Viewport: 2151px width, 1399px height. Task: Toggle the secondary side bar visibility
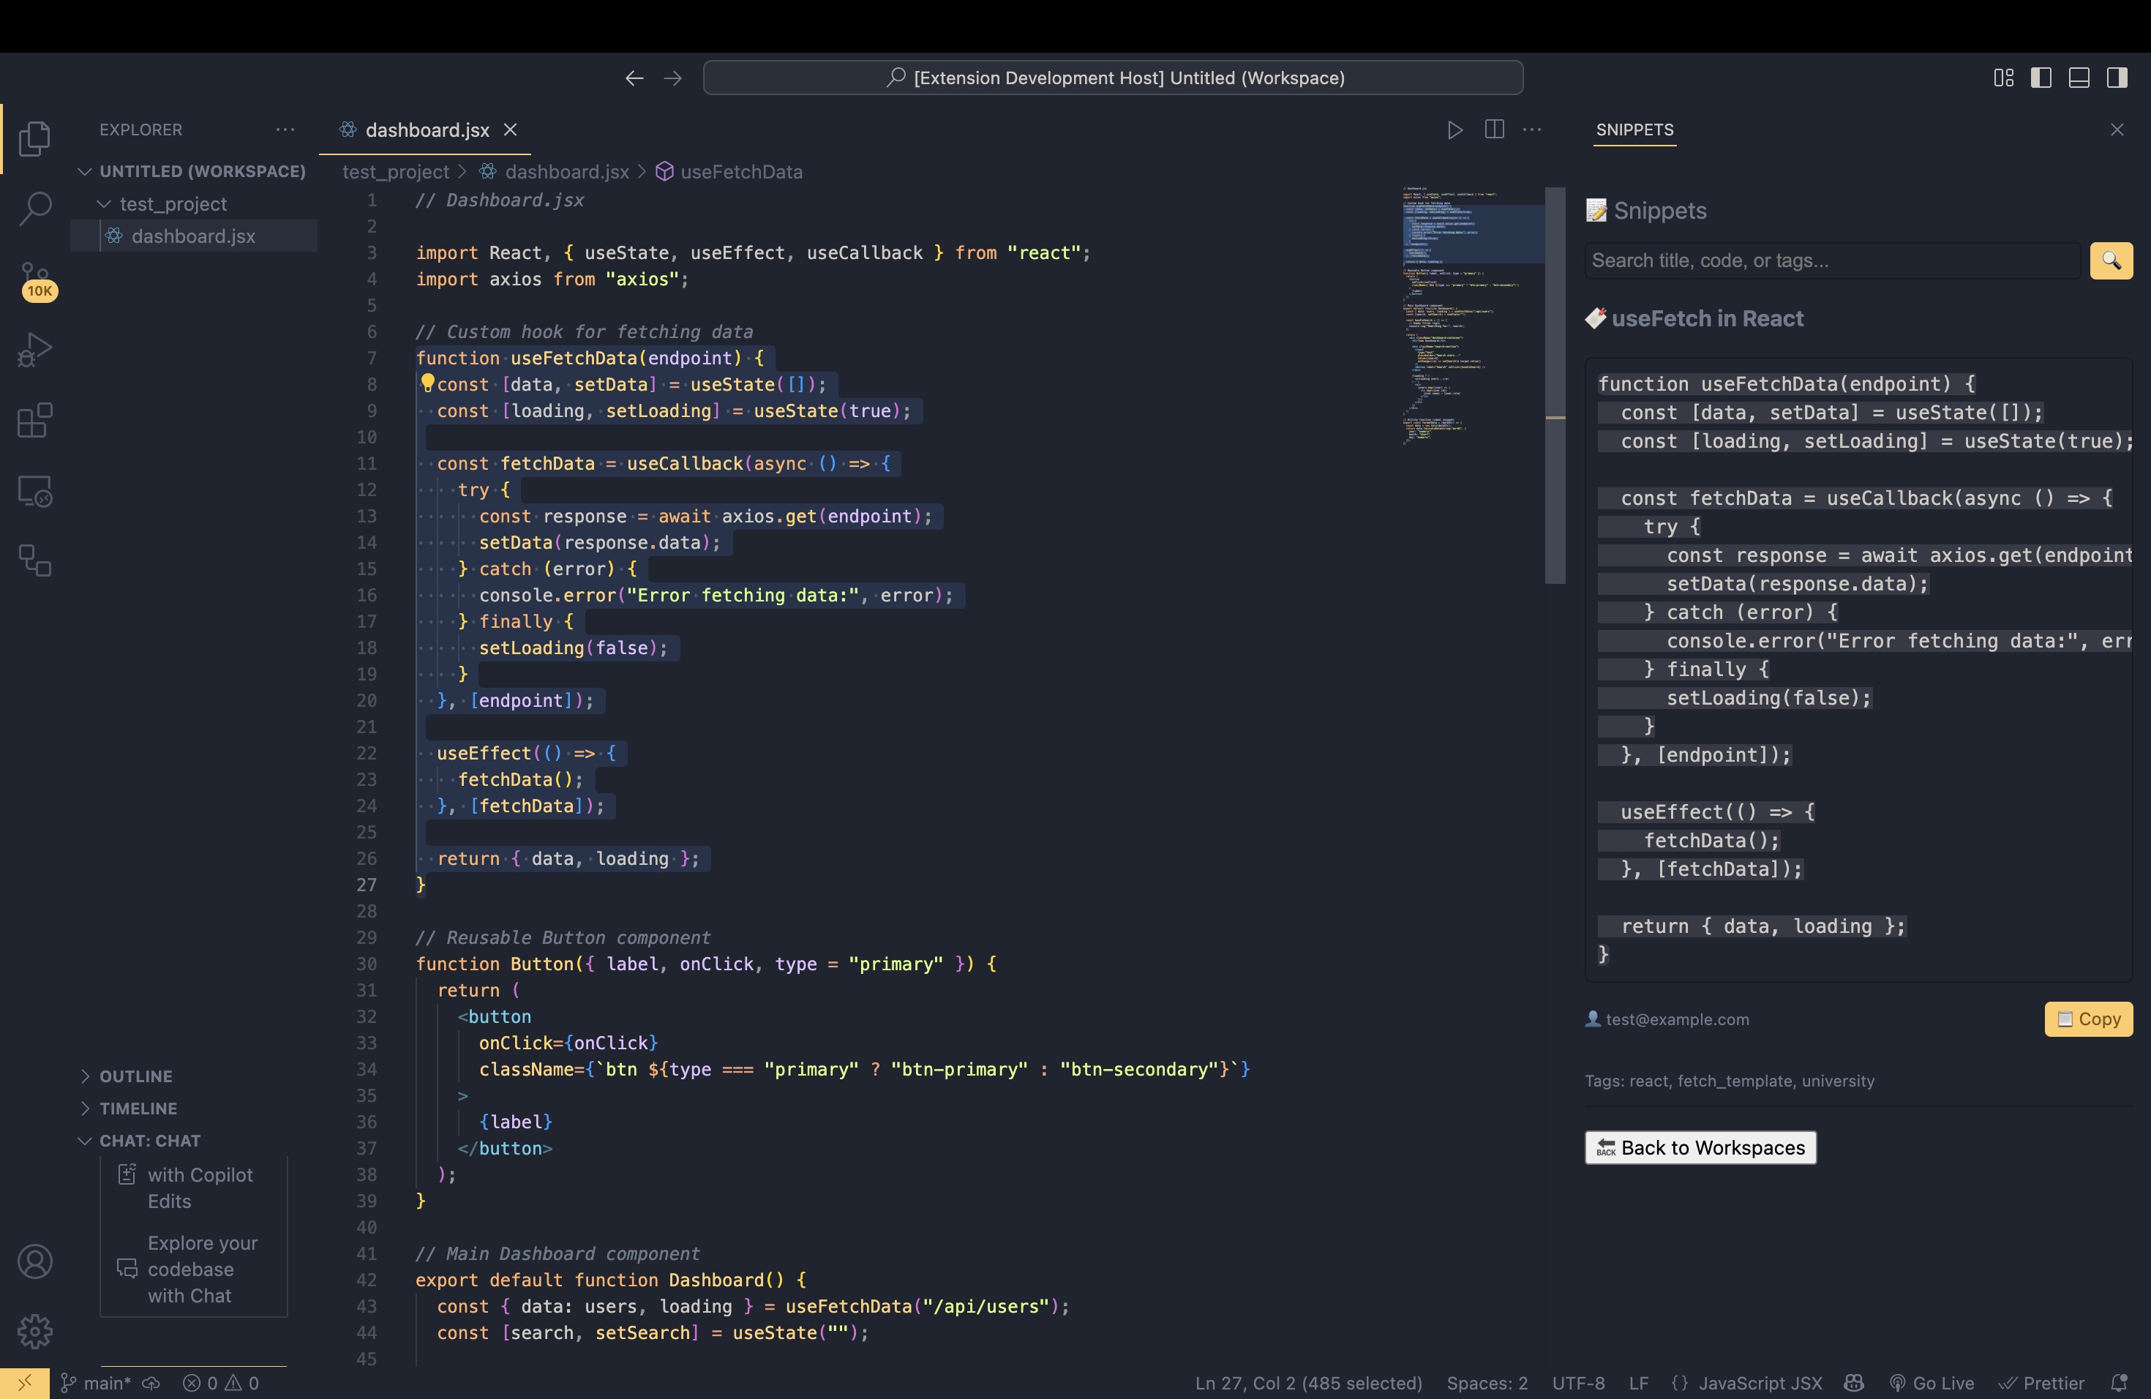click(2117, 78)
